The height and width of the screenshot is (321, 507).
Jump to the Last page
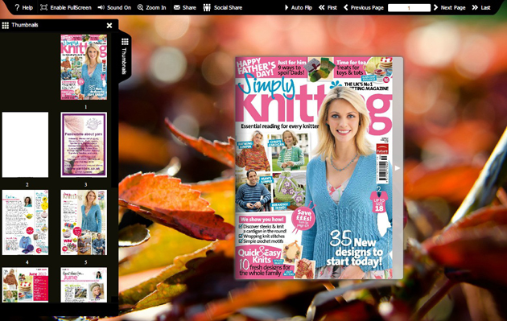tap(481, 7)
